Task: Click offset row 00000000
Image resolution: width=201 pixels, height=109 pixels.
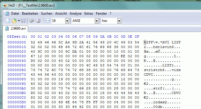Action: click(x=17, y=42)
